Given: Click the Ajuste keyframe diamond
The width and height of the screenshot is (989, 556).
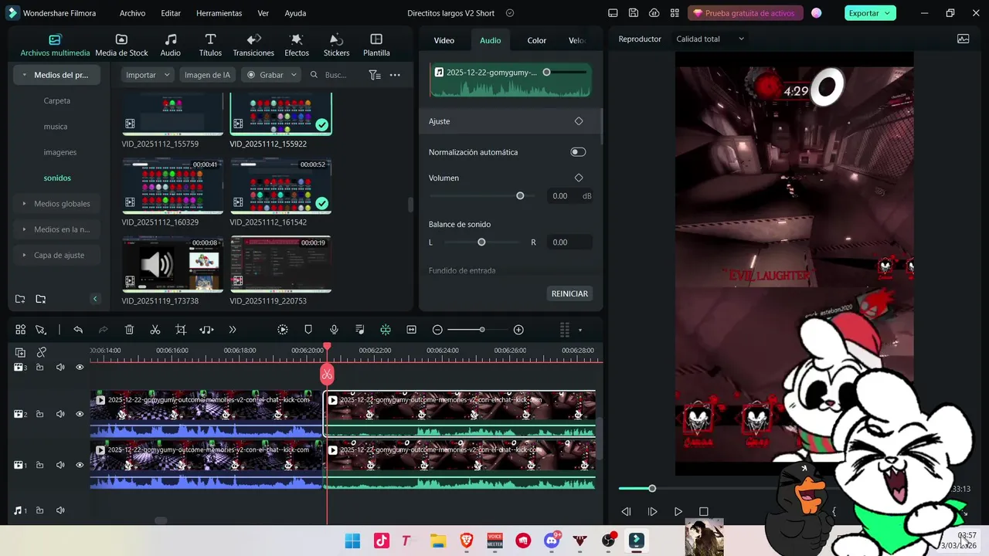Looking at the screenshot, I should [x=579, y=121].
